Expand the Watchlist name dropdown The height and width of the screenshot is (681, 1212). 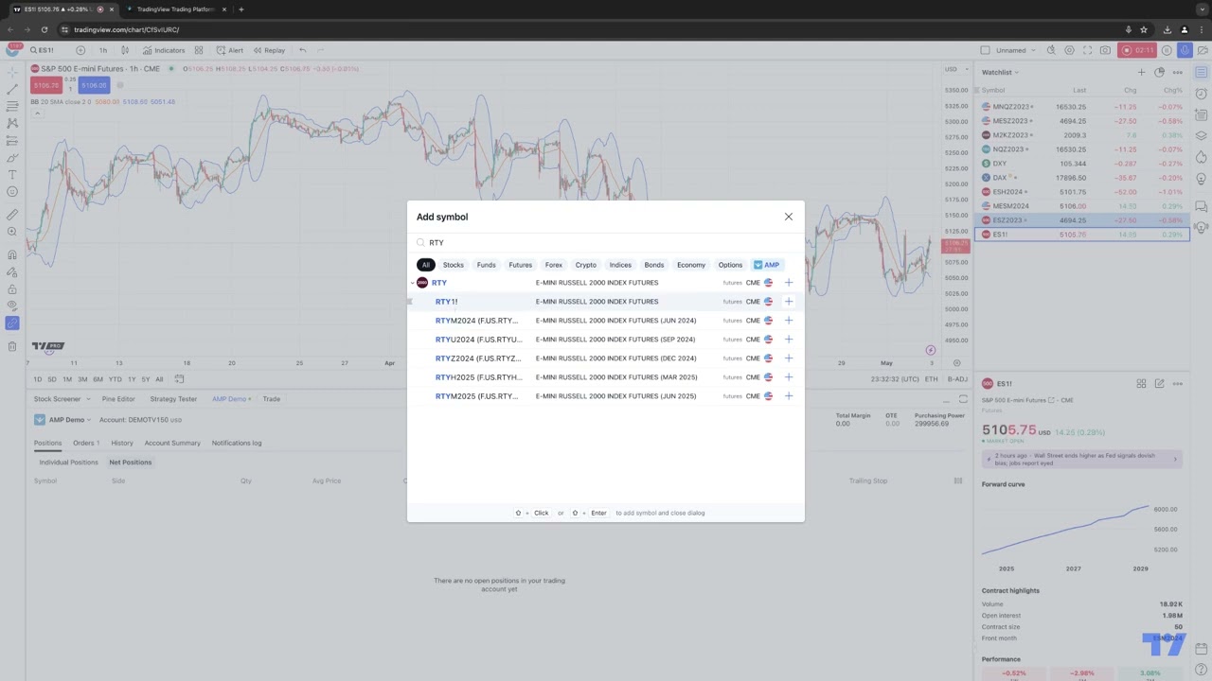pos(1000,72)
